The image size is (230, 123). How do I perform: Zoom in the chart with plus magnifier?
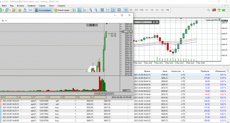click(x=91, y=10)
